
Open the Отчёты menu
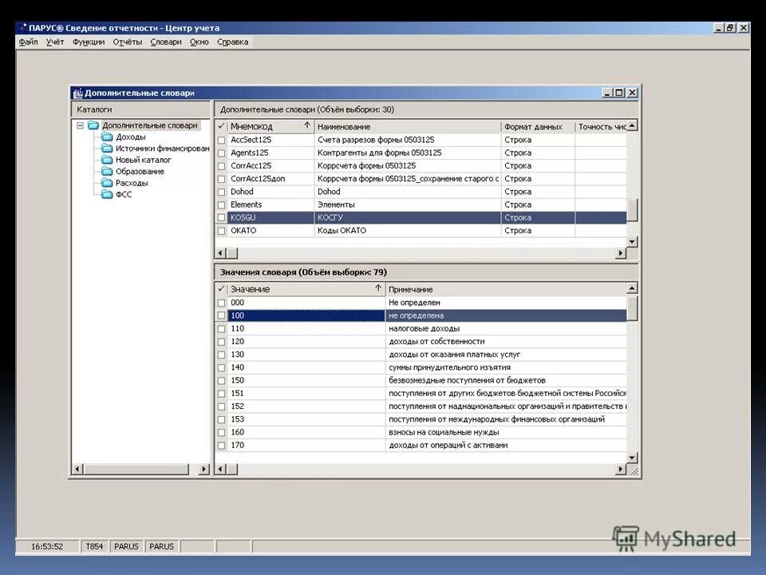click(x=128, y=42)
